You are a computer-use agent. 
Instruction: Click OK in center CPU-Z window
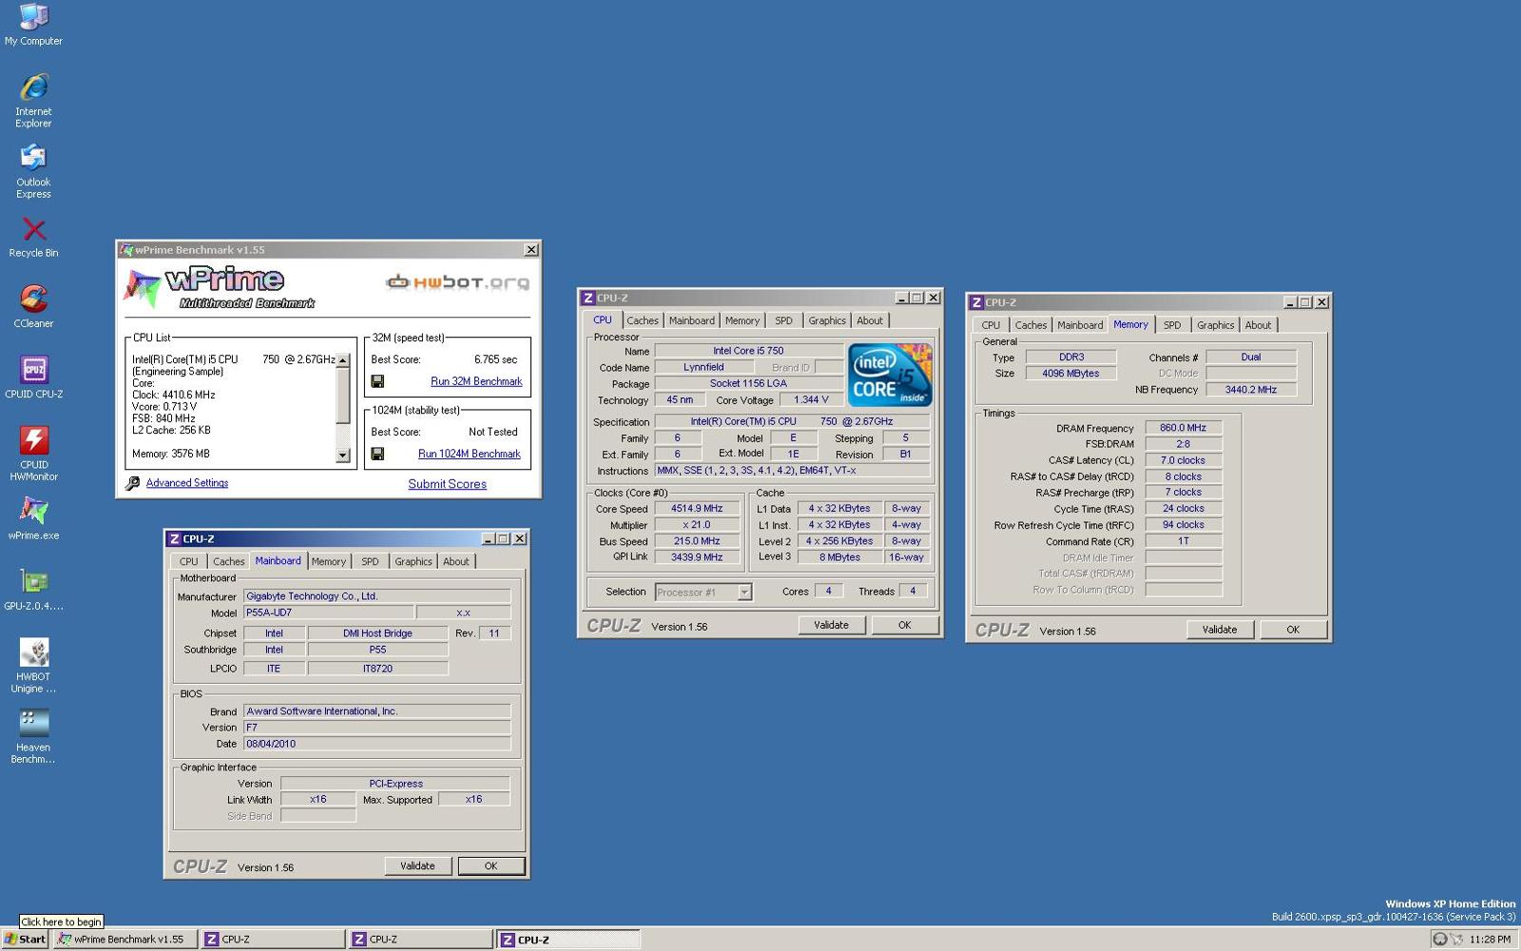(x=905, y=625)
